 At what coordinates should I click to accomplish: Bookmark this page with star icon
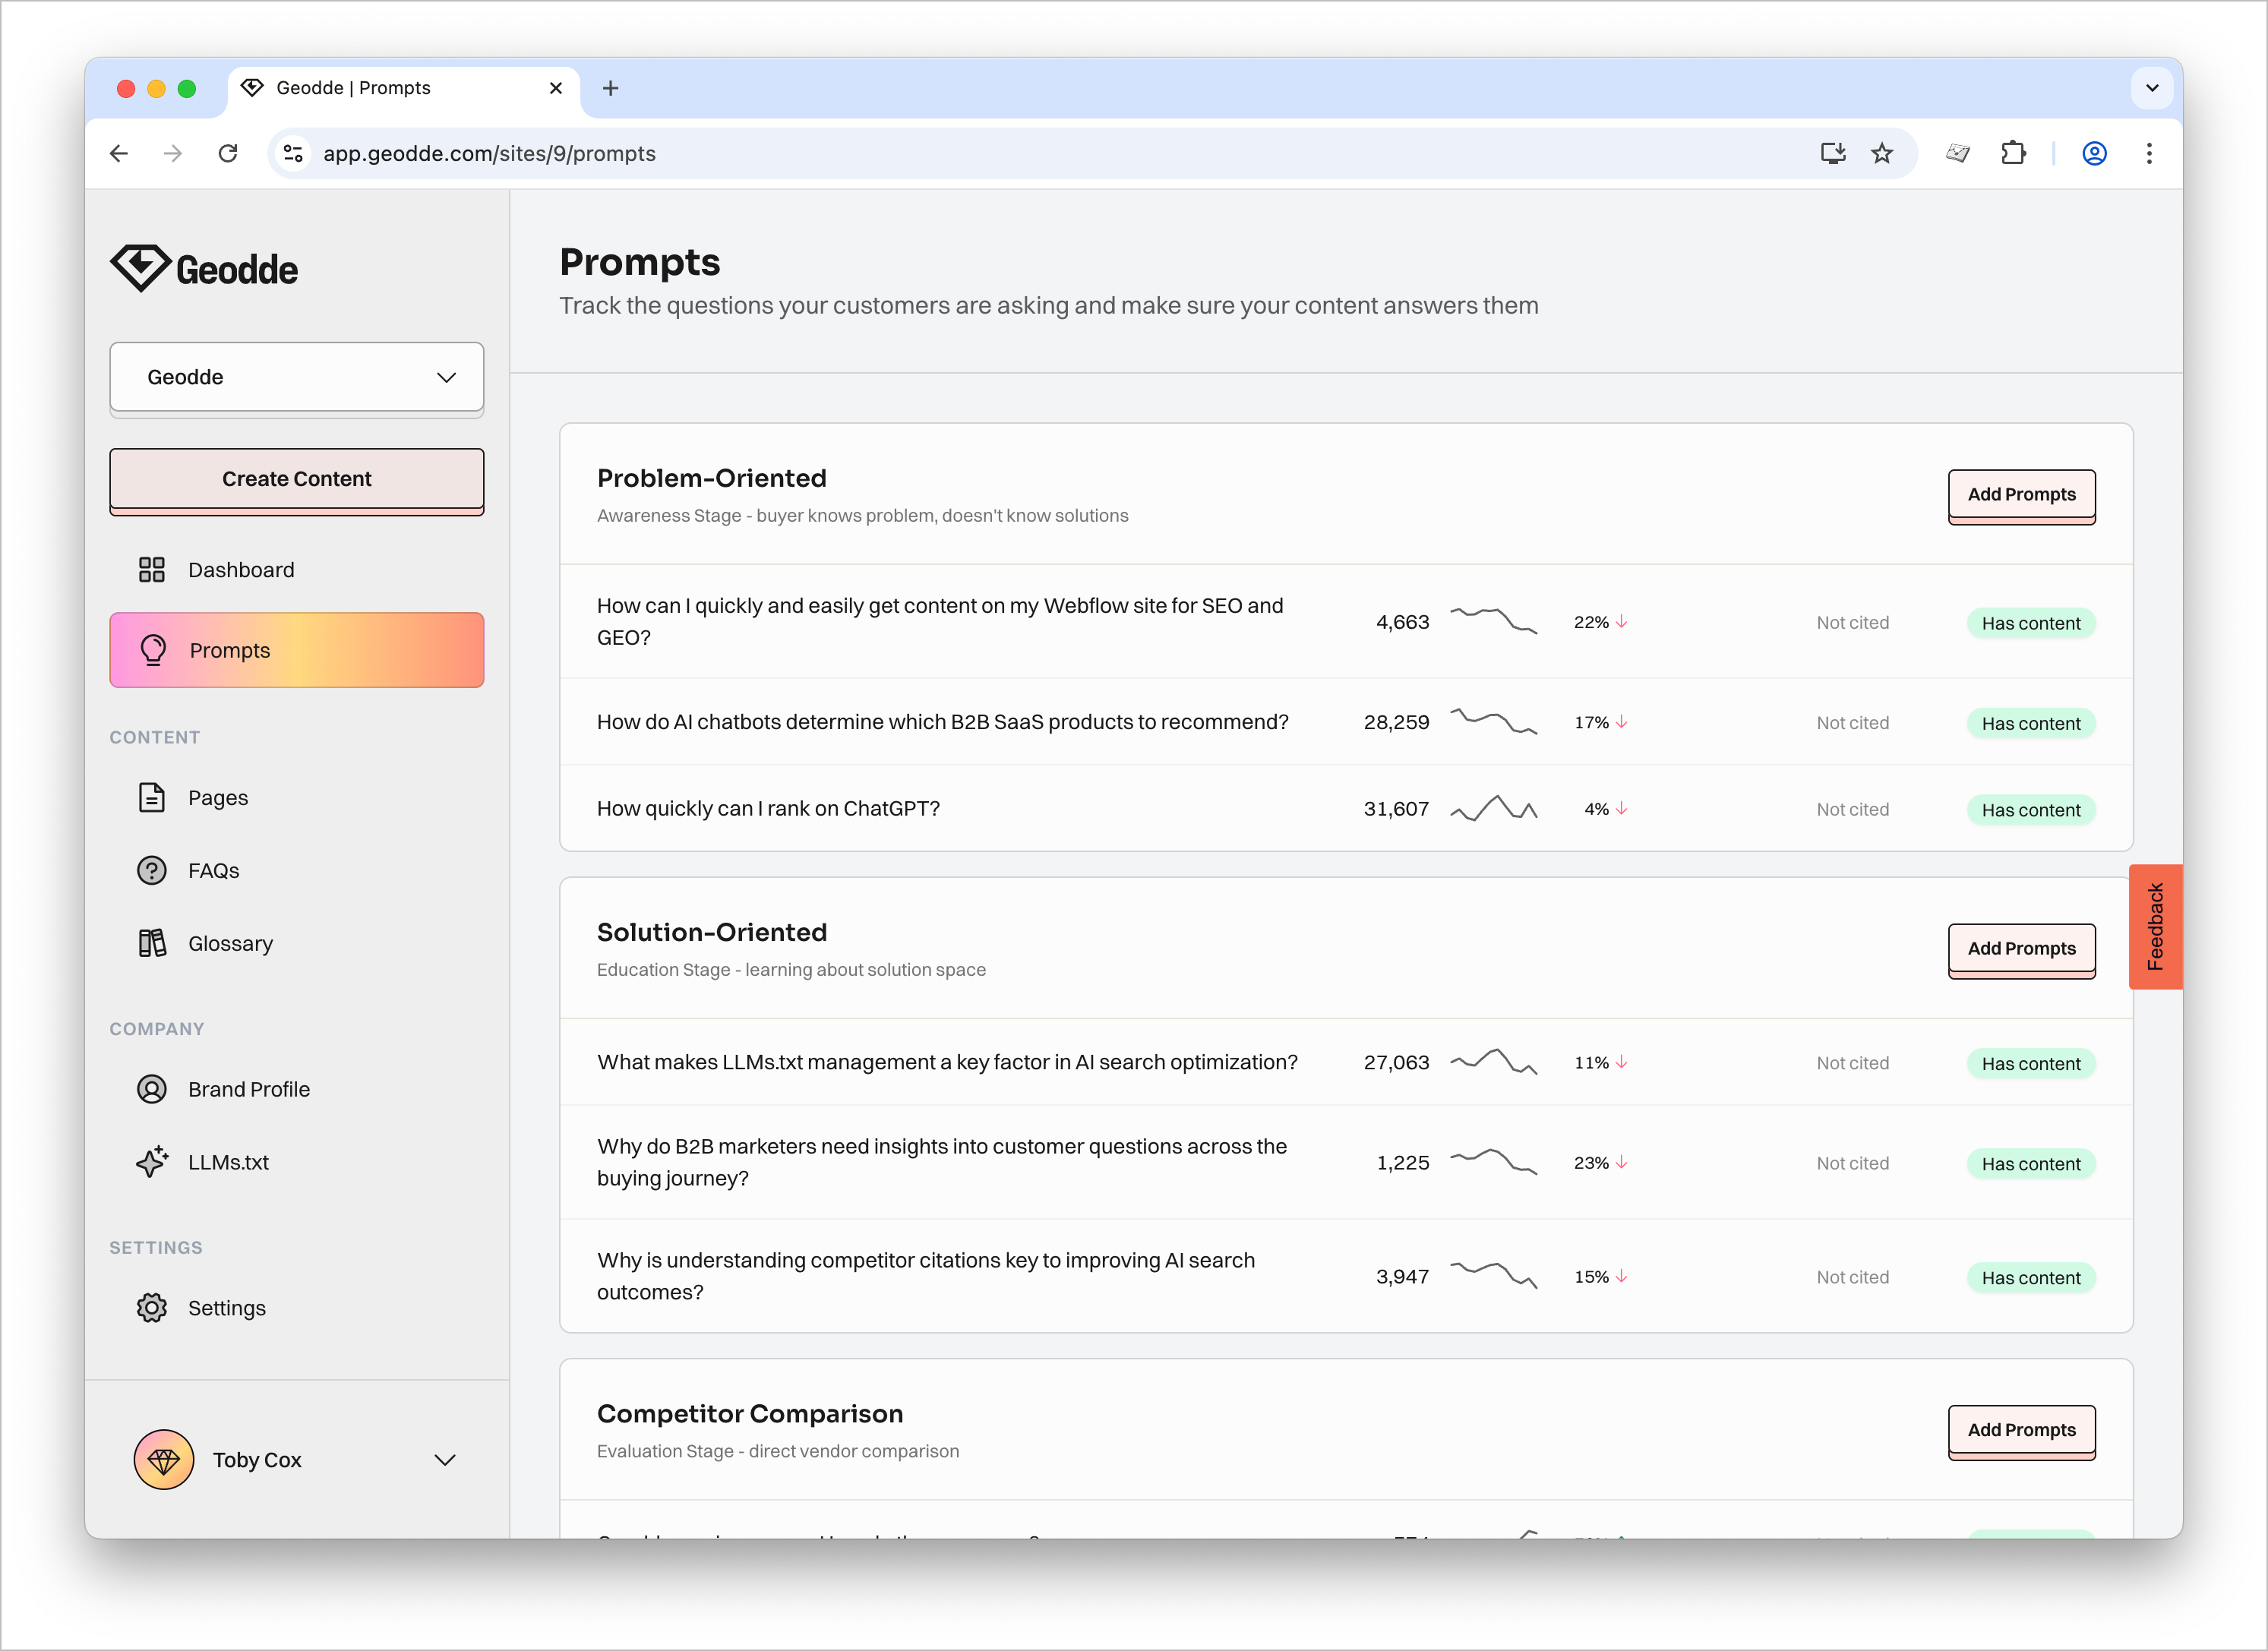click(1882, 153)
